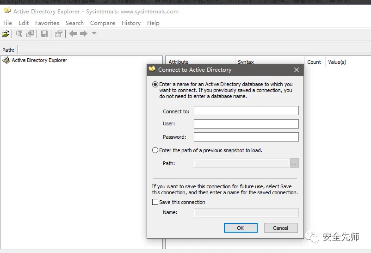The width and height of the screenshot is (371, 253).
Task: Click the Connect (open folder) toolbar icon
Action: [x=6, y=34]
